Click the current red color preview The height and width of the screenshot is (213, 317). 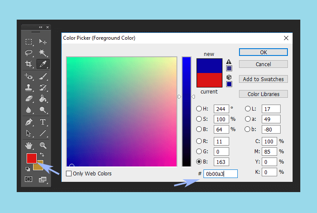[209, 80]
